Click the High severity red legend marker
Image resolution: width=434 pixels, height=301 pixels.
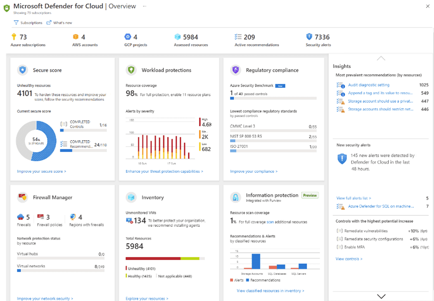click(x=200, y=122)
